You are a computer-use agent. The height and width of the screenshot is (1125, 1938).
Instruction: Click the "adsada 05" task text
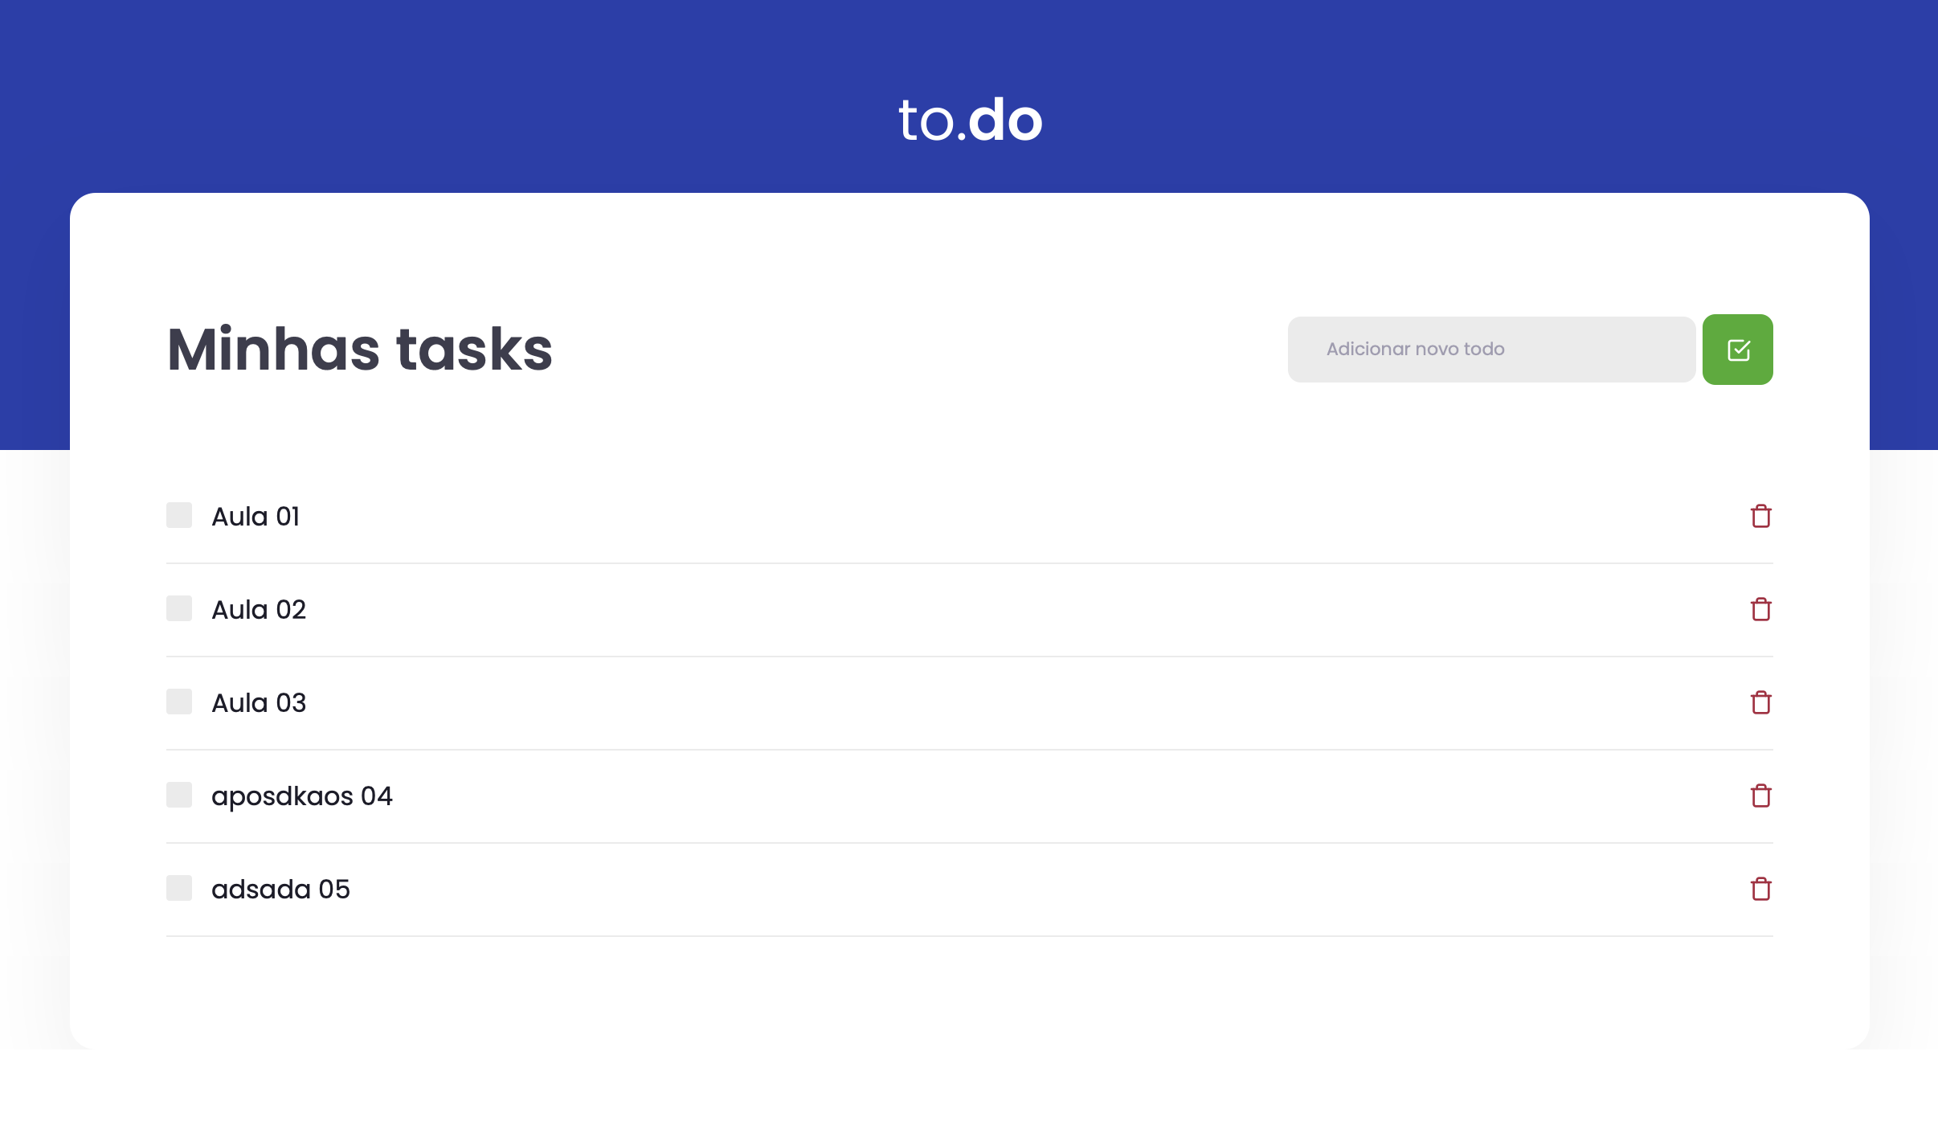(x=280, y=888)
